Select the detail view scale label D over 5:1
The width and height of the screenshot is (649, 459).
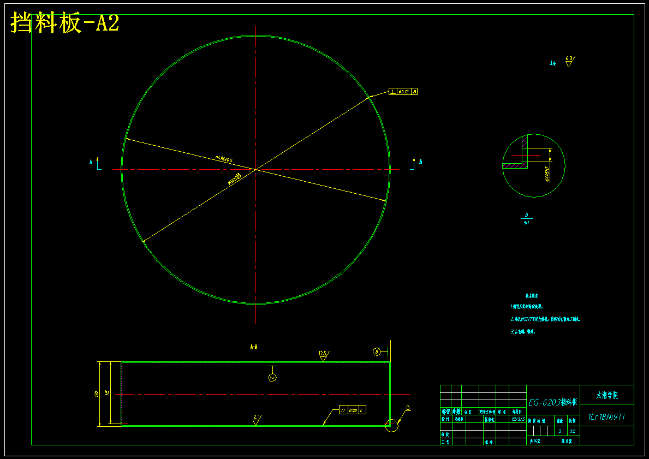pos(527,218)
